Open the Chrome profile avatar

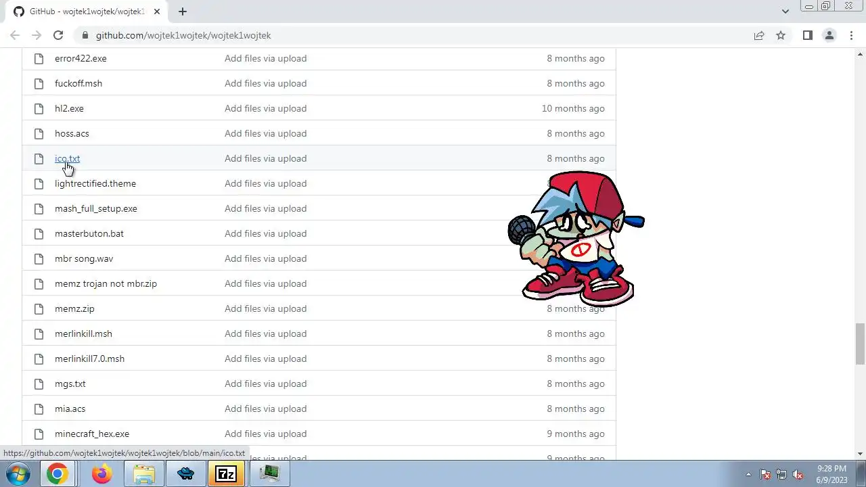pyautogui.click(x=829, y=35)
